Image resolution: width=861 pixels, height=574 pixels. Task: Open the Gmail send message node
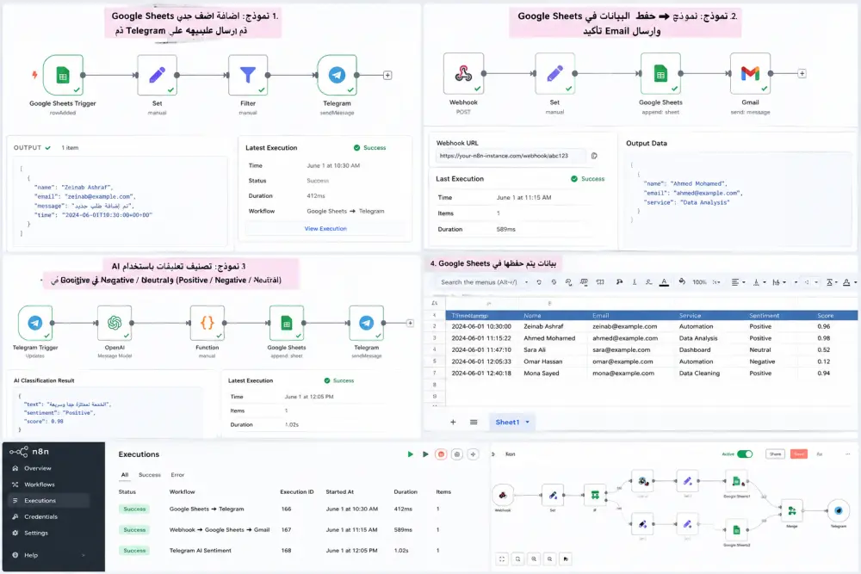(x=750, y=73)
